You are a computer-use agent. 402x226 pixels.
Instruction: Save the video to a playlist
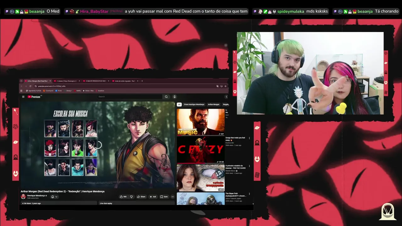pos(164,197)
